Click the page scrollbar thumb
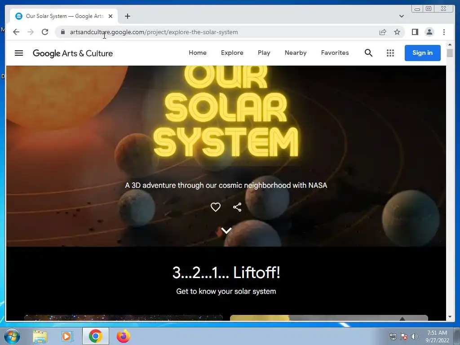The height and width of the screenshot is (345, 460). (450, 53)
